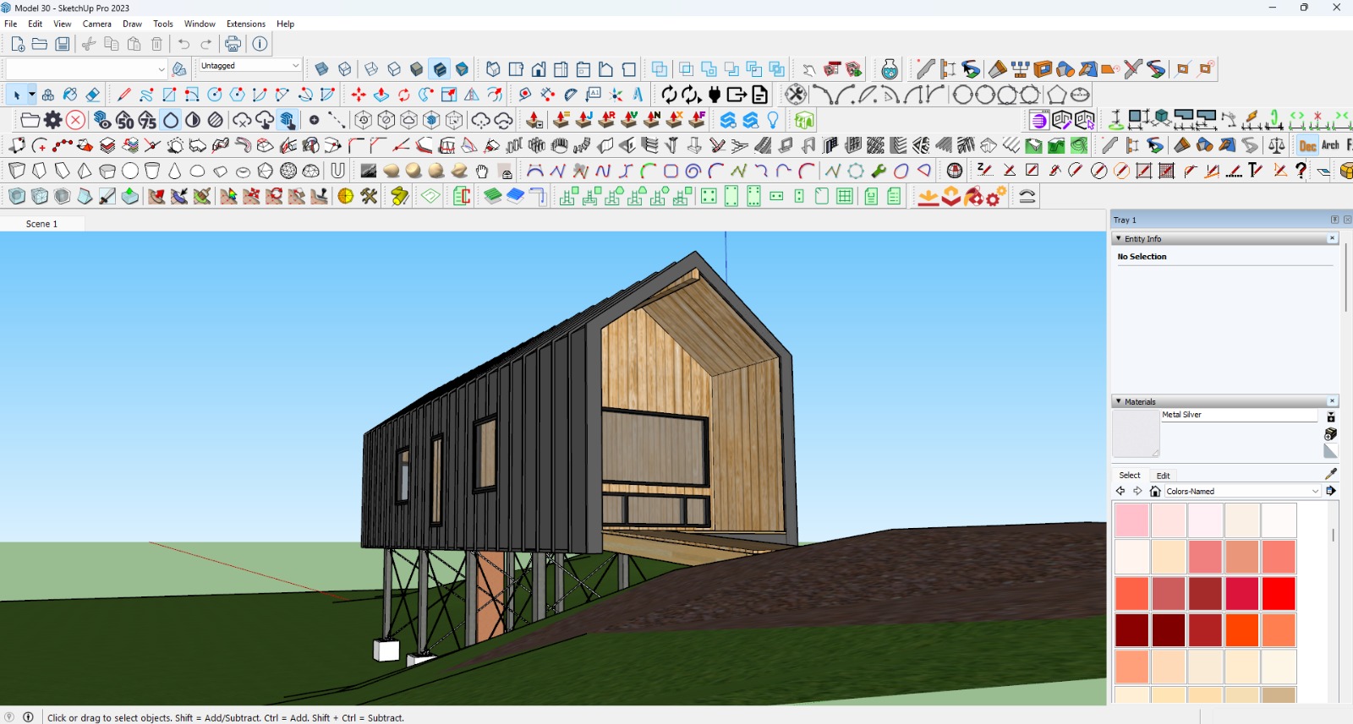The image size is (1353, 724).
Task: Select the Eraser tool
Action: 93,95
